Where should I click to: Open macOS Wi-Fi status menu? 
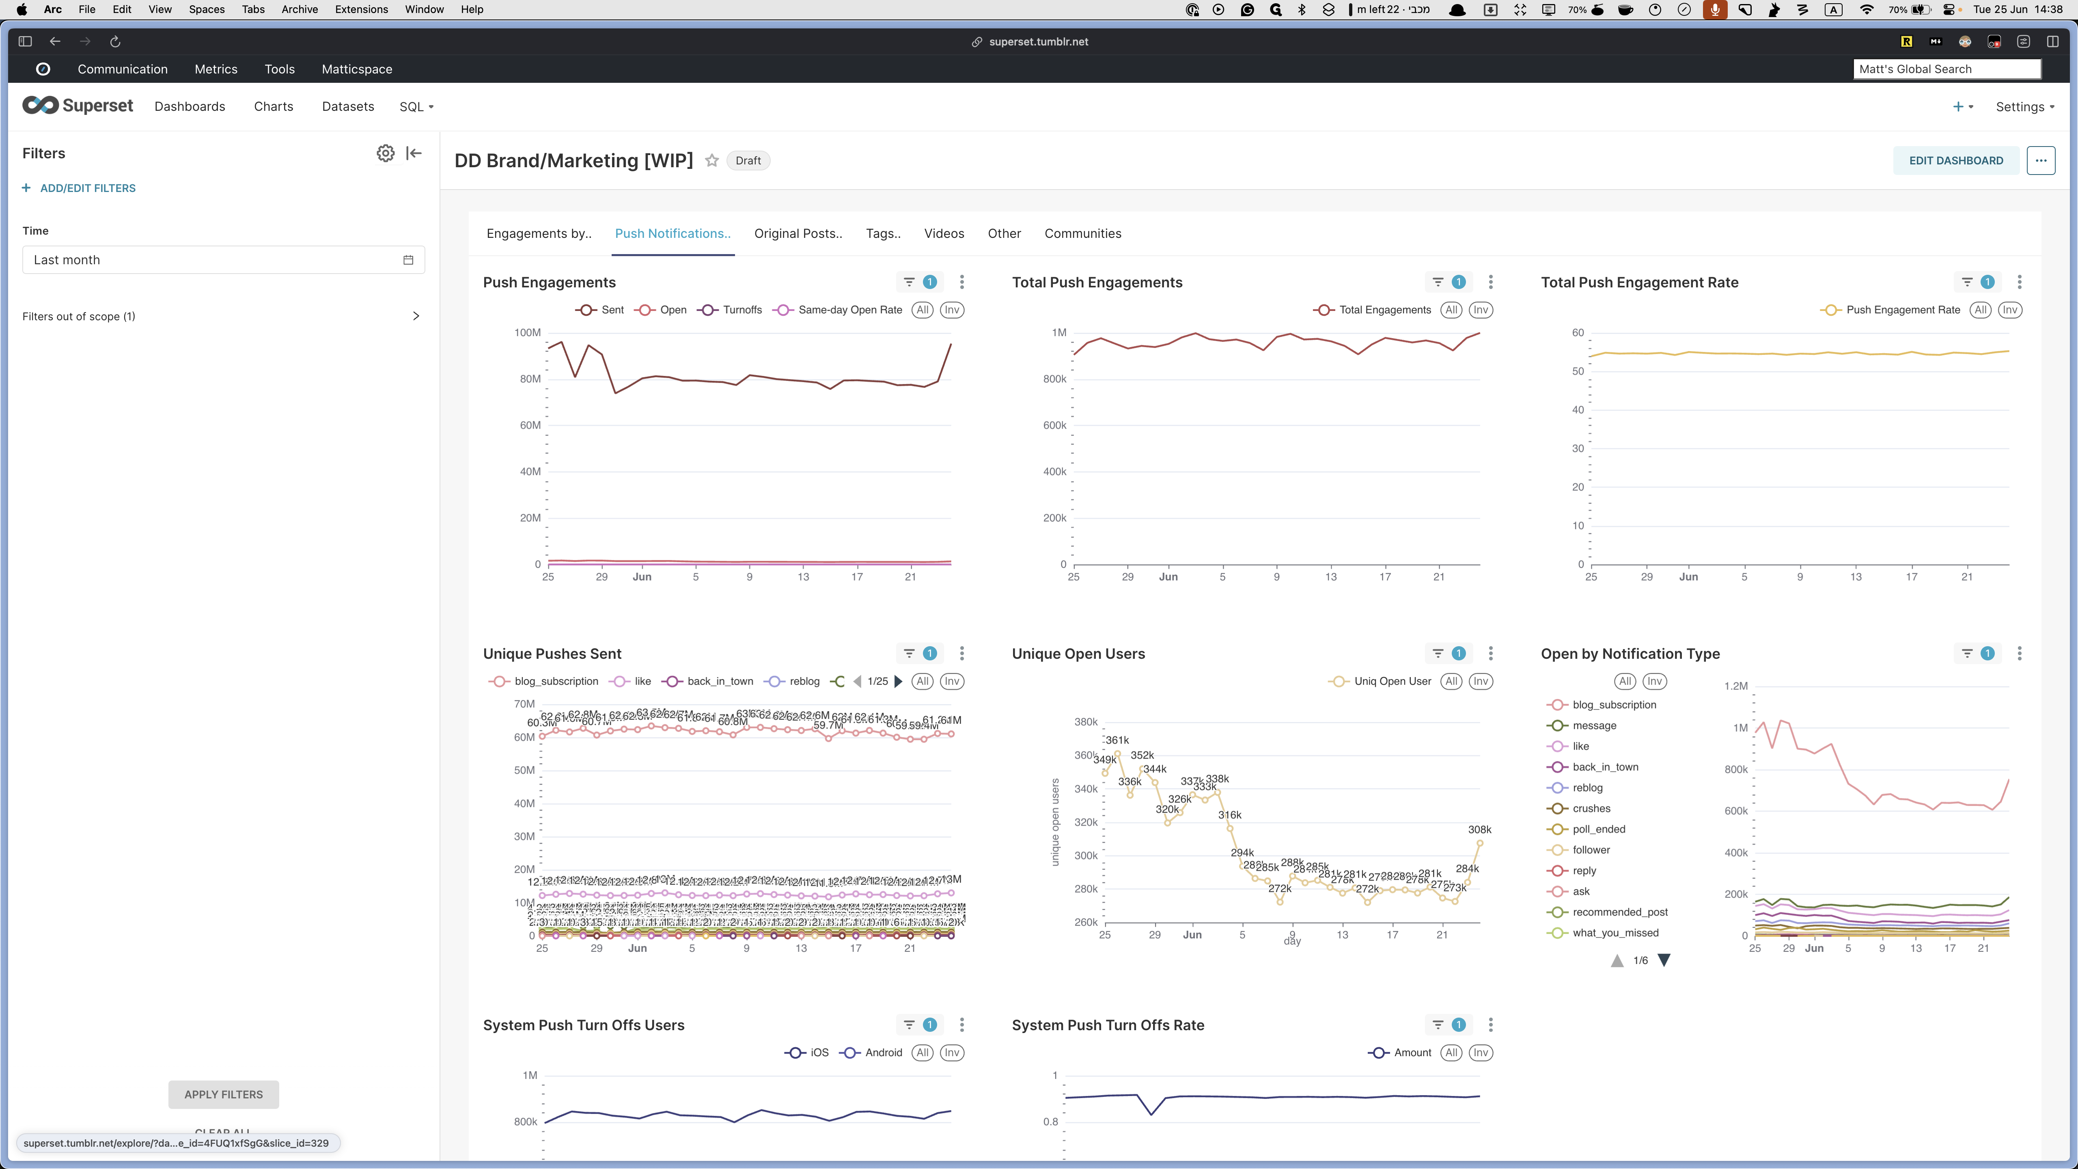pyautogui.click(x=1867, y=10)
